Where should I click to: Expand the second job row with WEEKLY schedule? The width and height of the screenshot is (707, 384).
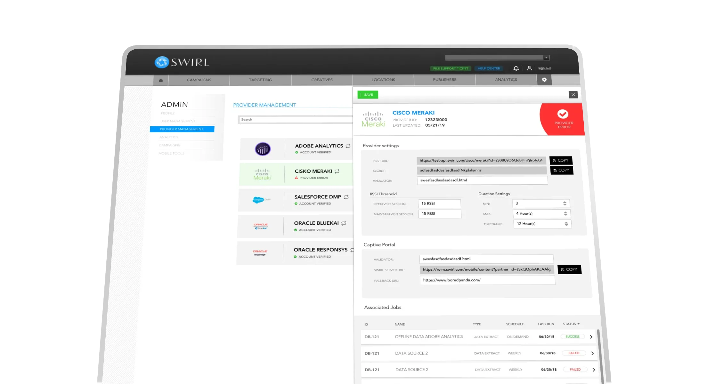(592, 354)
